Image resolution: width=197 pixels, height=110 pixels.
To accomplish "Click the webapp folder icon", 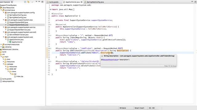I will 6,64.
